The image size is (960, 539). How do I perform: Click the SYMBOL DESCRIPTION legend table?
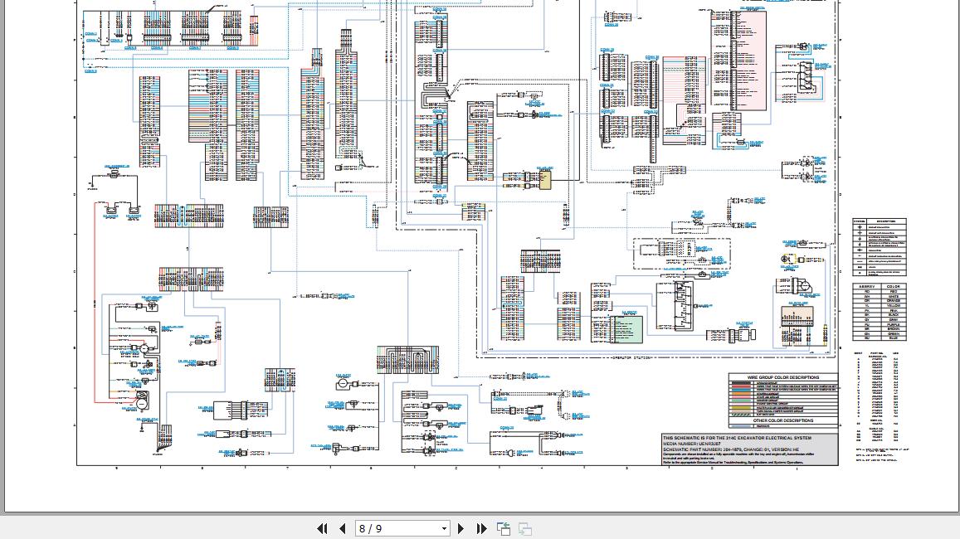[x=880, y=247]
